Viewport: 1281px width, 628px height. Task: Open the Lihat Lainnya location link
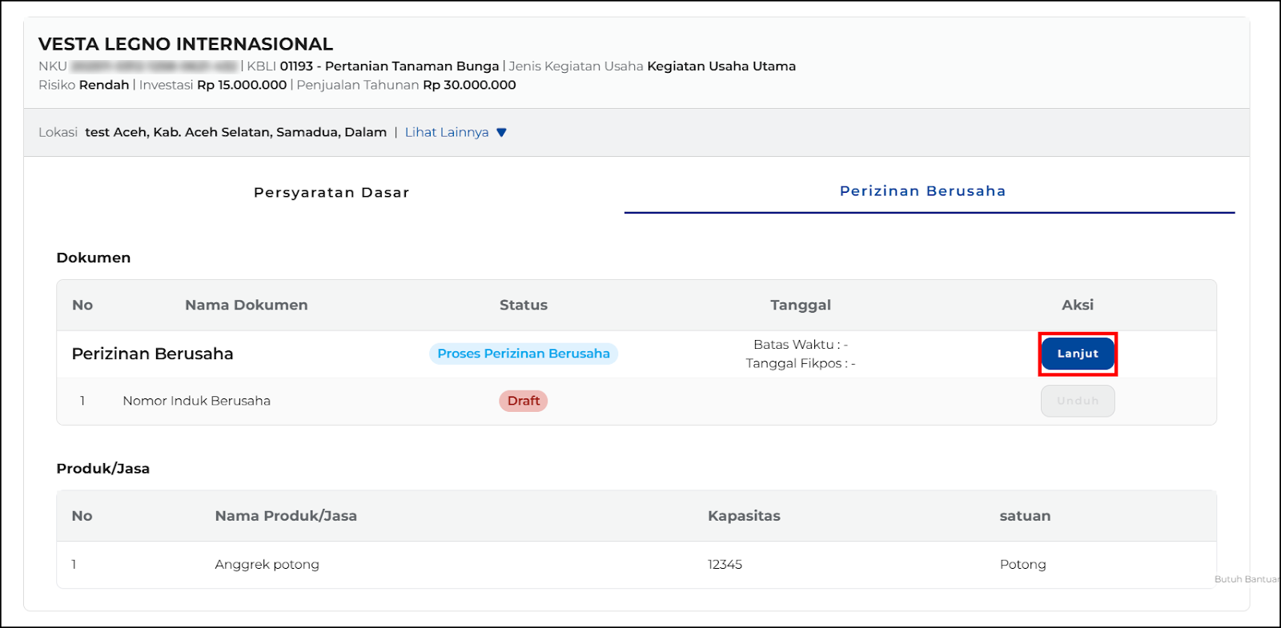coord(446,133)
